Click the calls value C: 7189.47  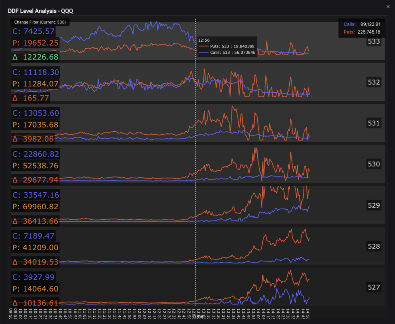pyautogui.click(x=33, y=236)
